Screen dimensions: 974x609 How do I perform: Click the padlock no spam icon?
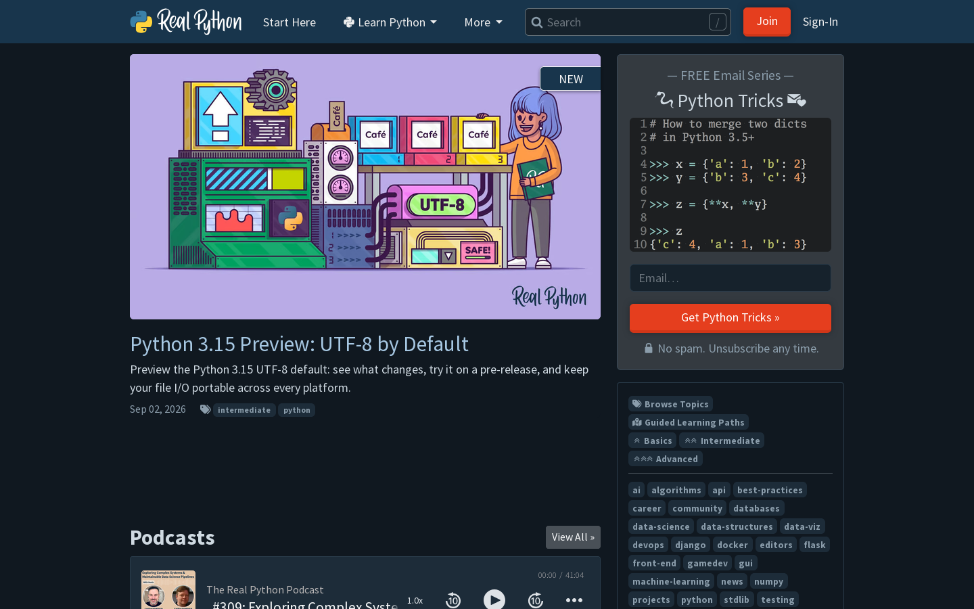pos(649,348)
